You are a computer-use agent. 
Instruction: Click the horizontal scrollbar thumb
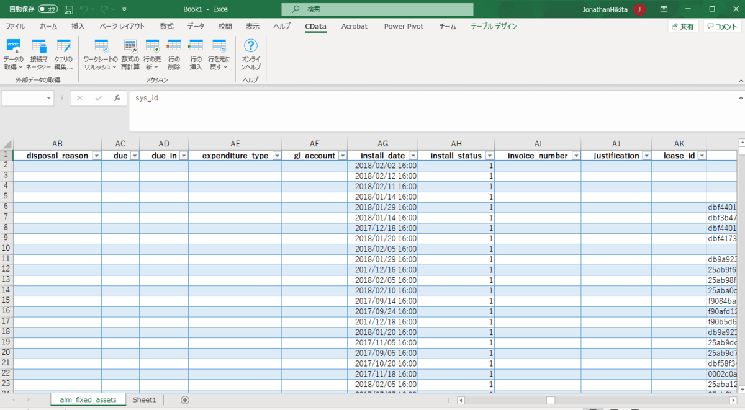coord(550,400)
